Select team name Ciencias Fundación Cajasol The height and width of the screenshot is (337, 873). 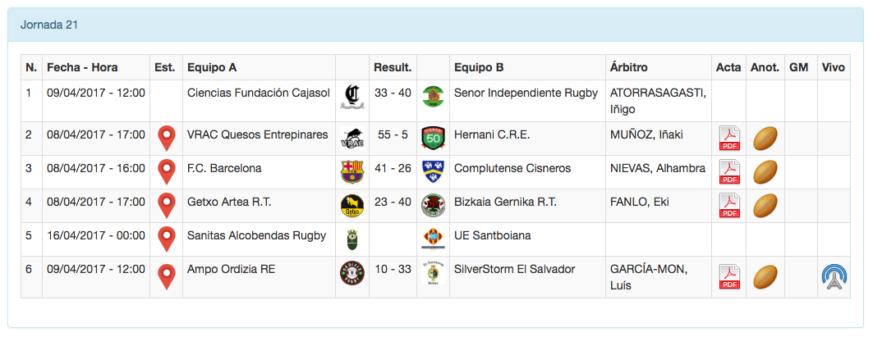coord(258,93)
